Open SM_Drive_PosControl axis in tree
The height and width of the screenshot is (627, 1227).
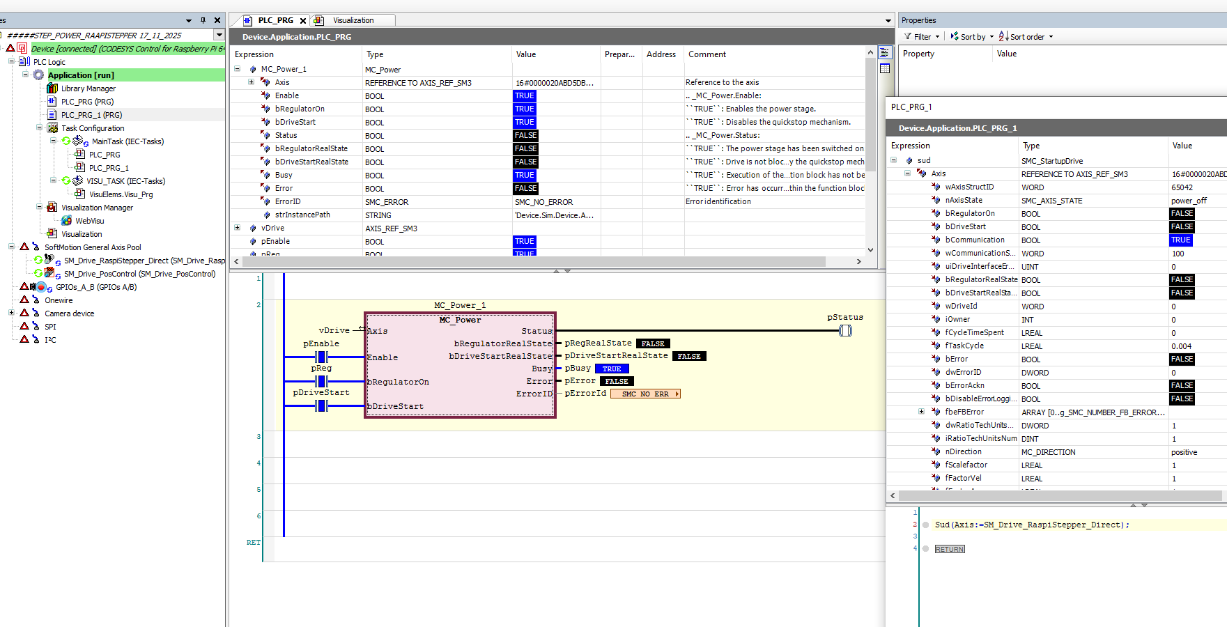139,274
